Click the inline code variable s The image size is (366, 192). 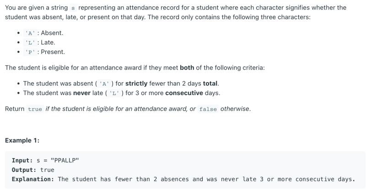73,8
